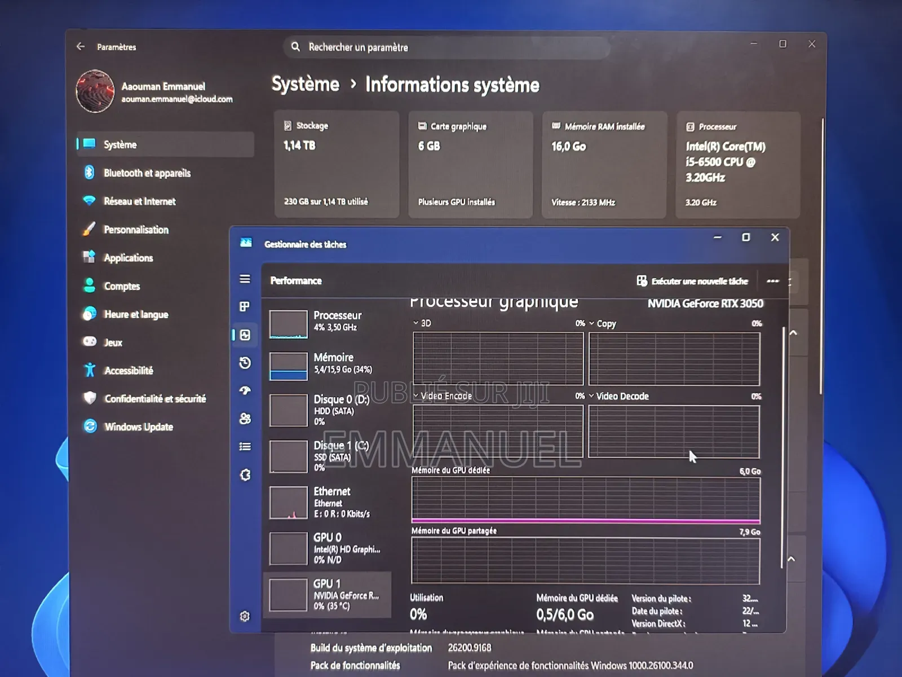This screenshot has height=677, width=902.
Task: Maximize the Gestionnaire des tâches window
Action: (x=746, y=238)
